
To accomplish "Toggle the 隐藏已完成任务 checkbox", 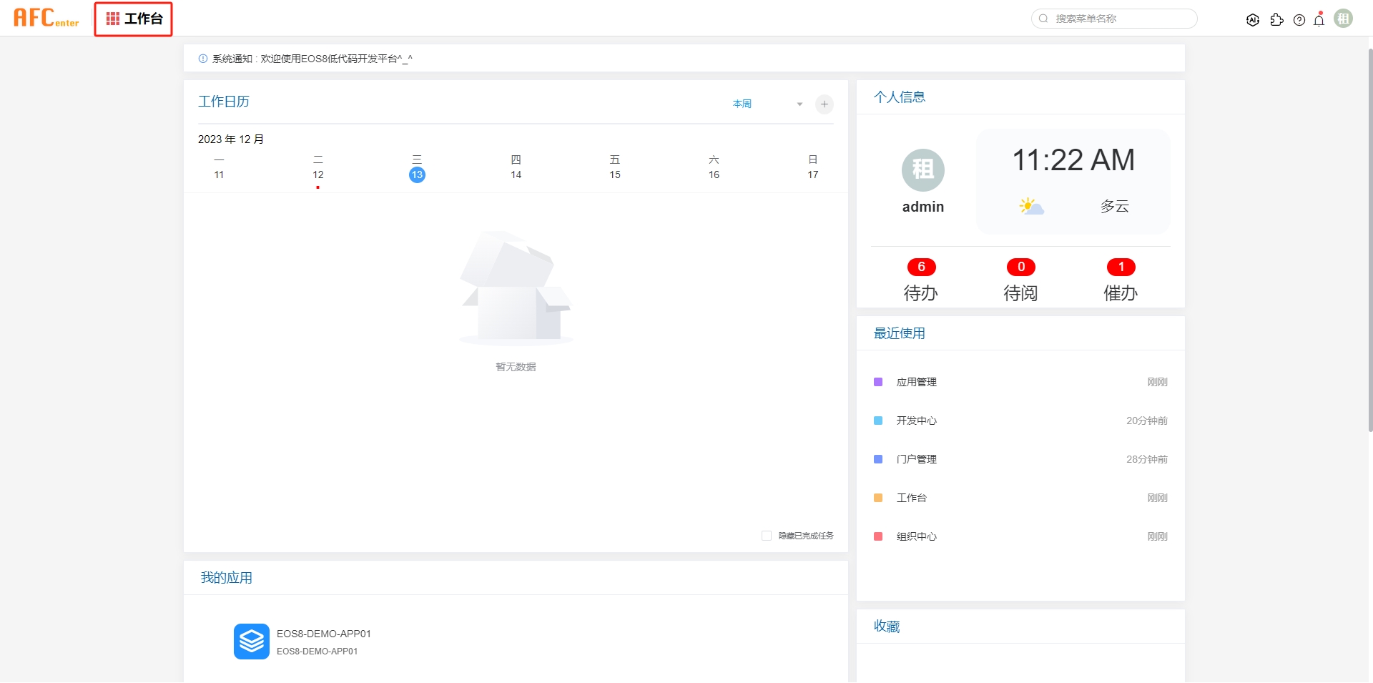I will (x=767, y=536).
